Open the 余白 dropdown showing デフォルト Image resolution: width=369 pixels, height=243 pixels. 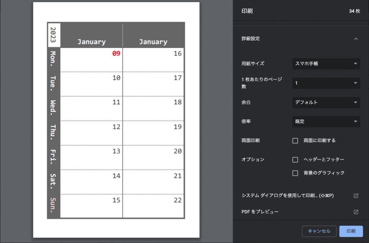pos(325,103)
